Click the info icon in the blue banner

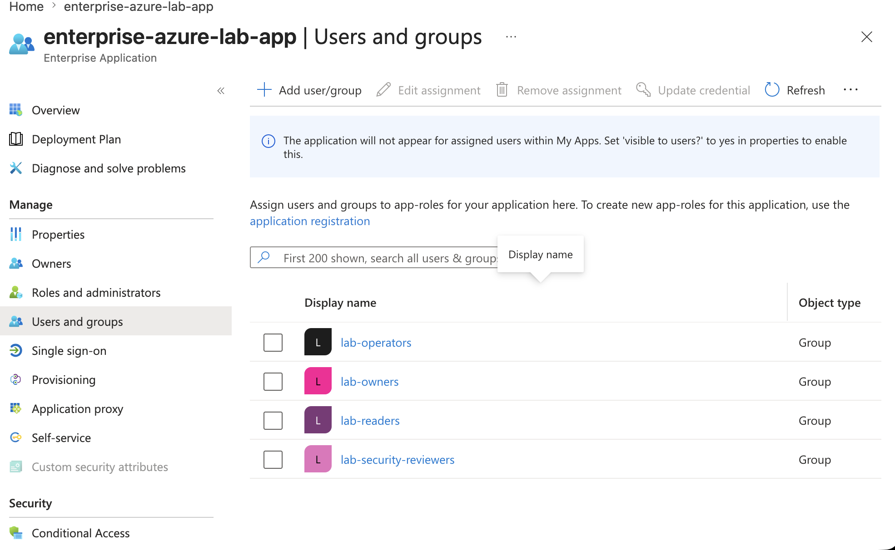268,141
